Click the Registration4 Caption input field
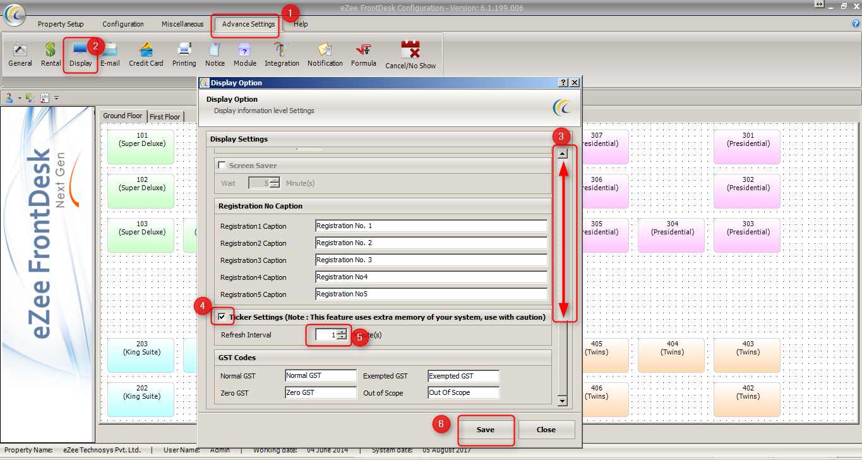This screenshot has height=460, width=862. click(x=431, y=277)
